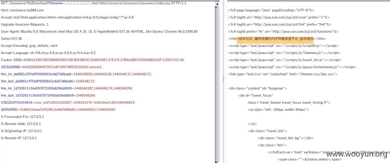
Task: Click the div class="travel_btn_bg" line
Action: coord(285,138)
